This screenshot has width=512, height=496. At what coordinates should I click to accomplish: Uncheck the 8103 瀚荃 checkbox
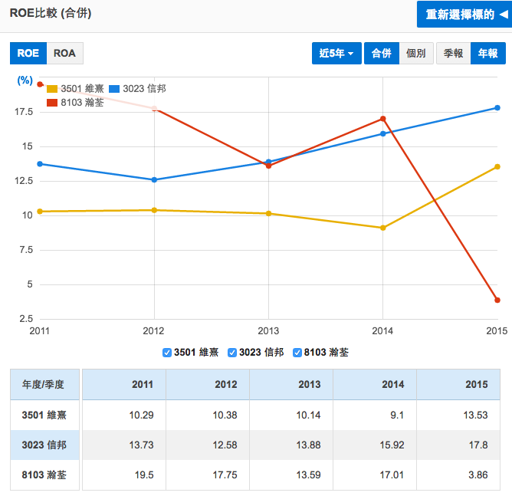point(297,353)
